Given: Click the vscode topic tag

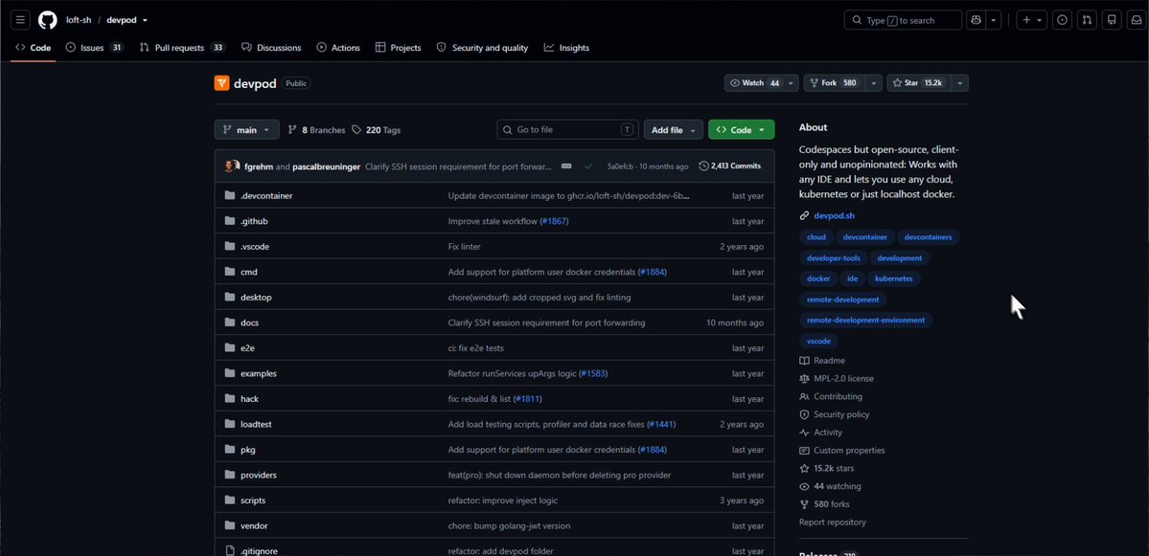Looking at the screenshot, I should tap(818, 341).
